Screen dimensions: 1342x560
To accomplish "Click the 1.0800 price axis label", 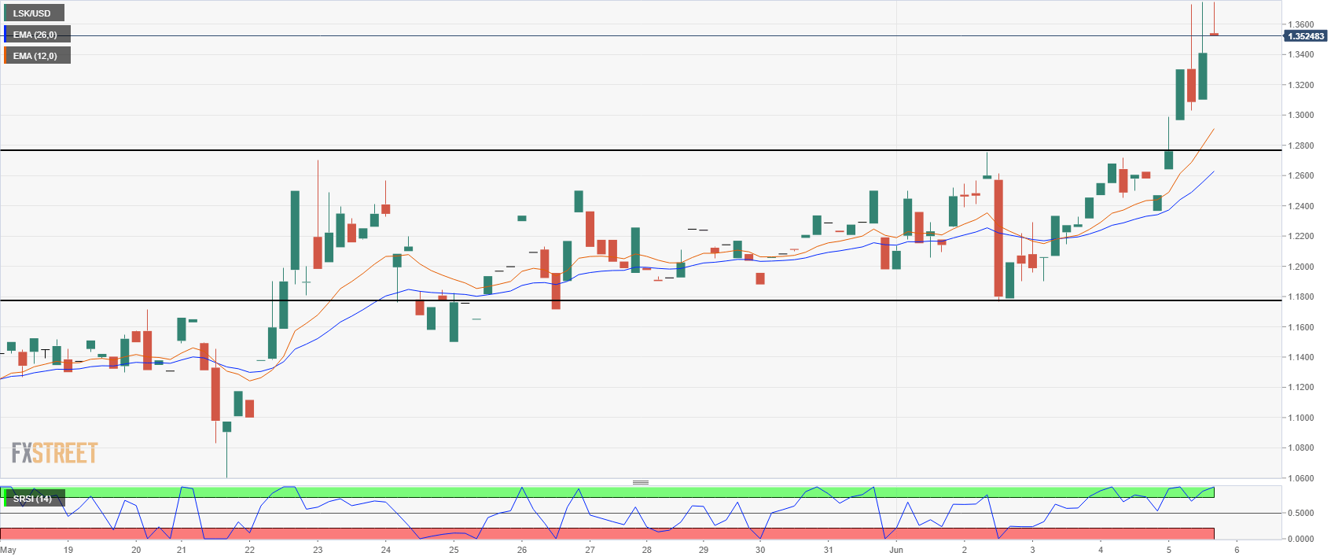I will [1300, 448].
